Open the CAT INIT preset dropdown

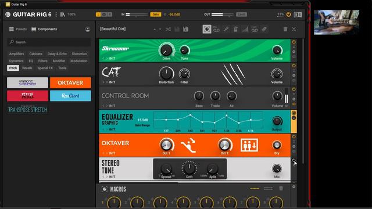tap(112, 82)
